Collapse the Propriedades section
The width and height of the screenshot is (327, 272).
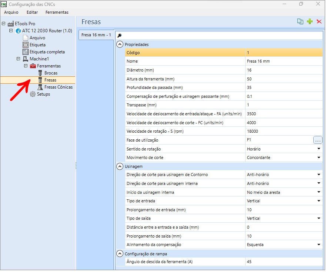coord(120,45)
